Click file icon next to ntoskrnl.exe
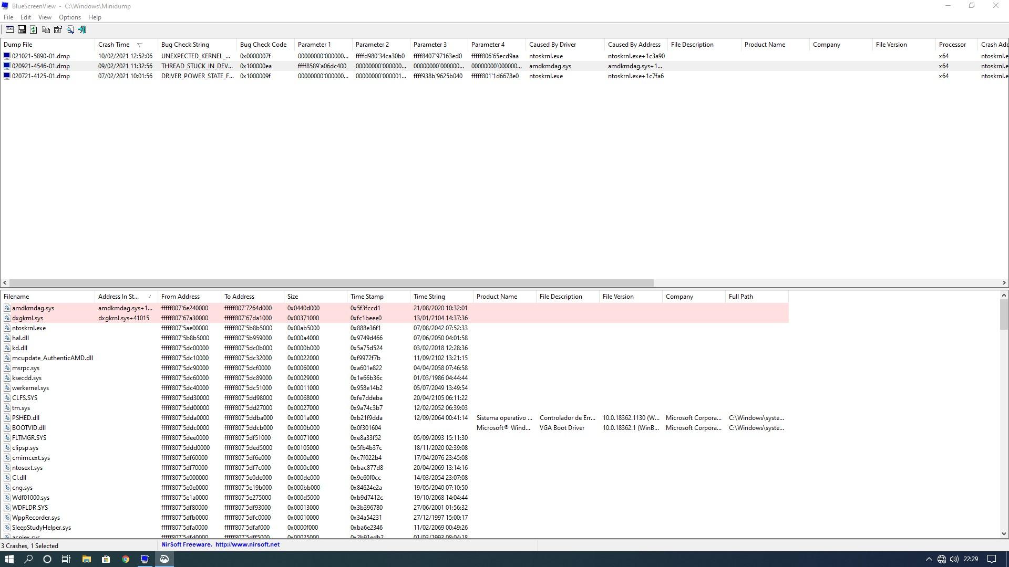Screen dimensions: 1009x567 tap(7, 328)
